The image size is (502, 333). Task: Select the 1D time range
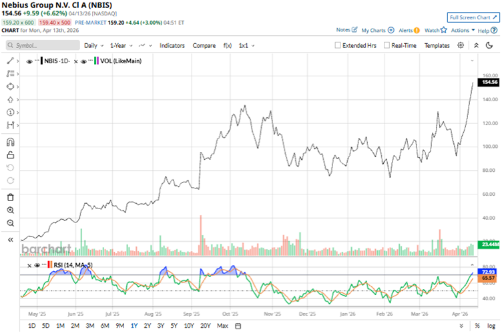pos(31,326)
